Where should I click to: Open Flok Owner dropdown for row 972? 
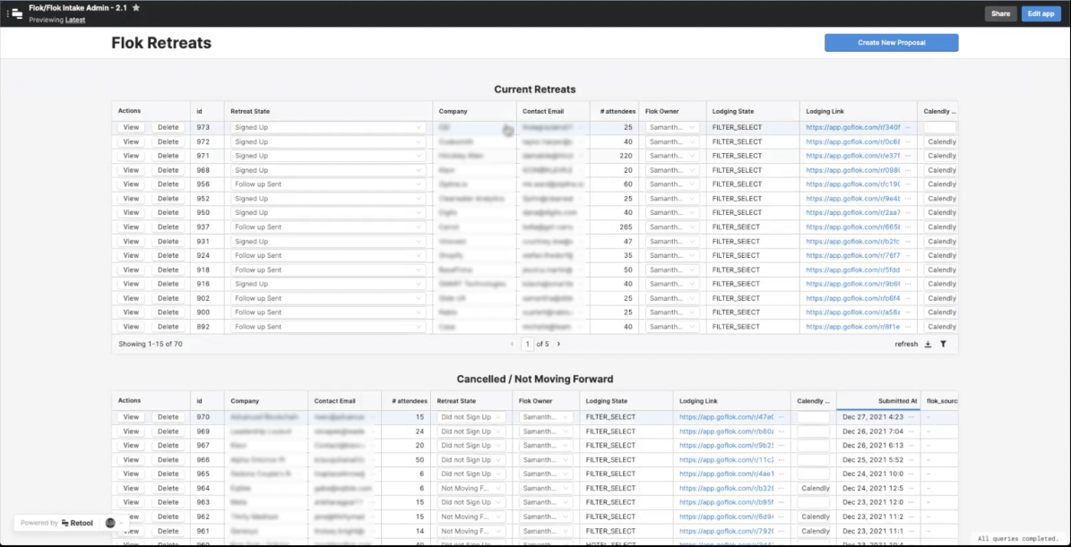click(673, 141)
